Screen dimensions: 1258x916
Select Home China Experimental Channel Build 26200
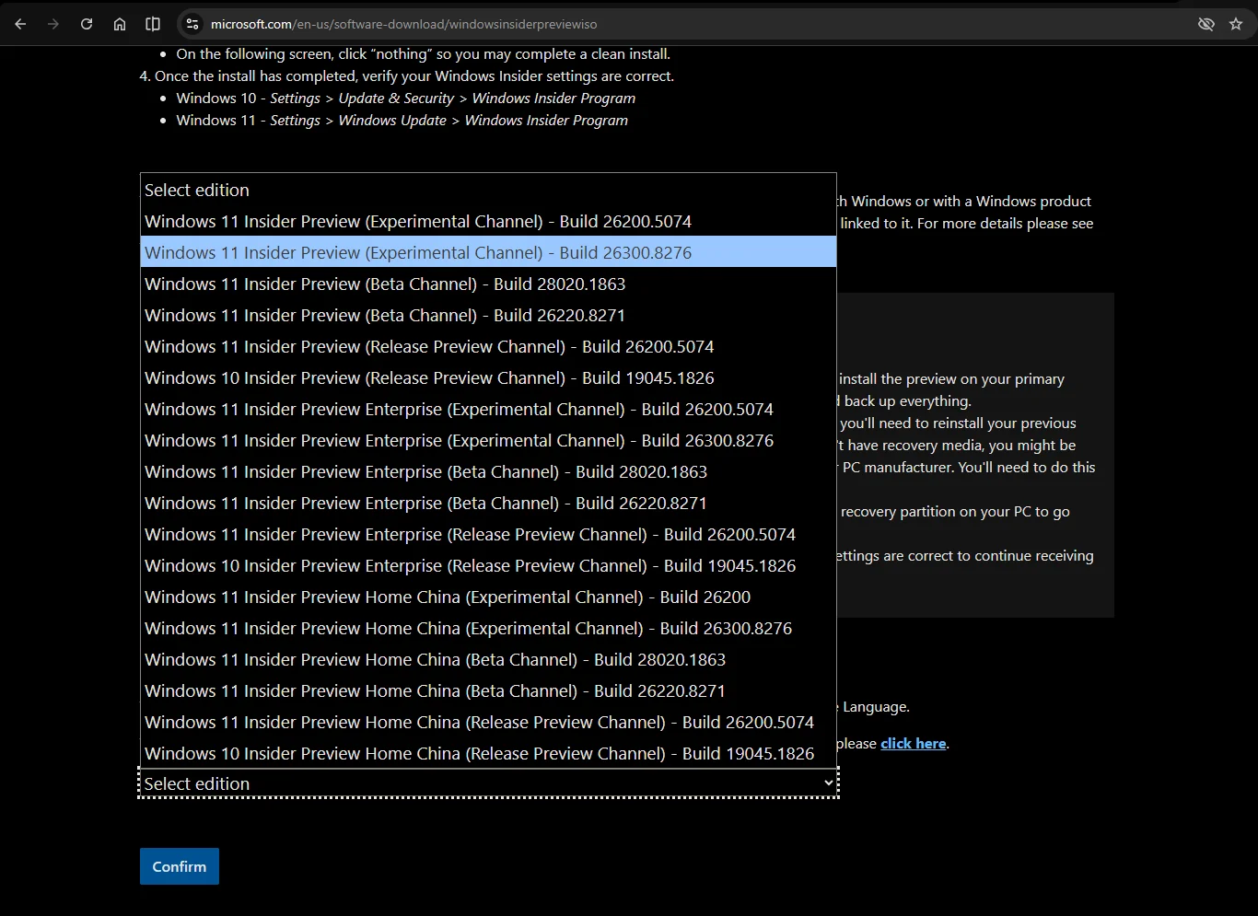488,597
